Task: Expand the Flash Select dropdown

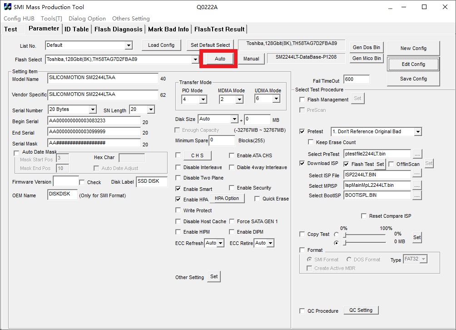Action: (x=195, y=60)
